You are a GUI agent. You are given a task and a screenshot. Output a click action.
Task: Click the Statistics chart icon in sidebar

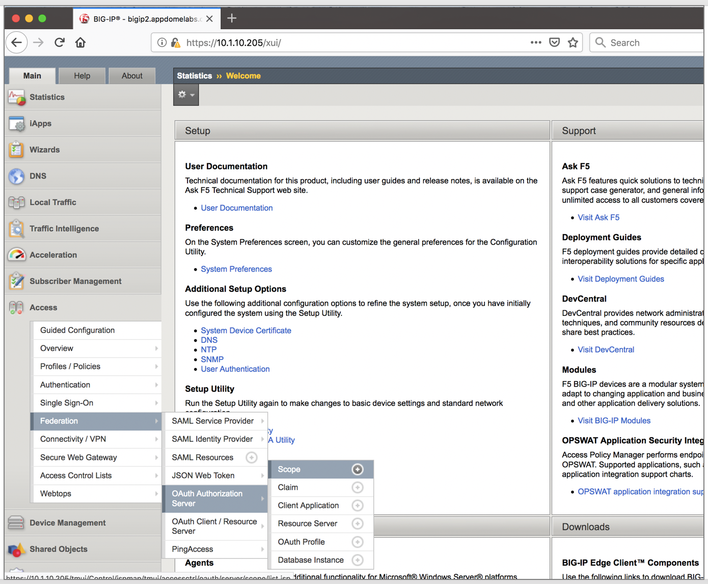tap(16, 97)
